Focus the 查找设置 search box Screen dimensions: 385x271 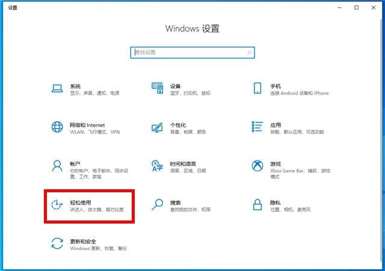point(192,52)
